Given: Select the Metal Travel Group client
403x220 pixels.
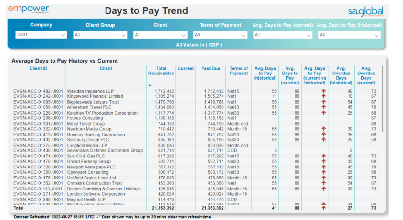Looking at the screenshot, I should coord(85,124).
